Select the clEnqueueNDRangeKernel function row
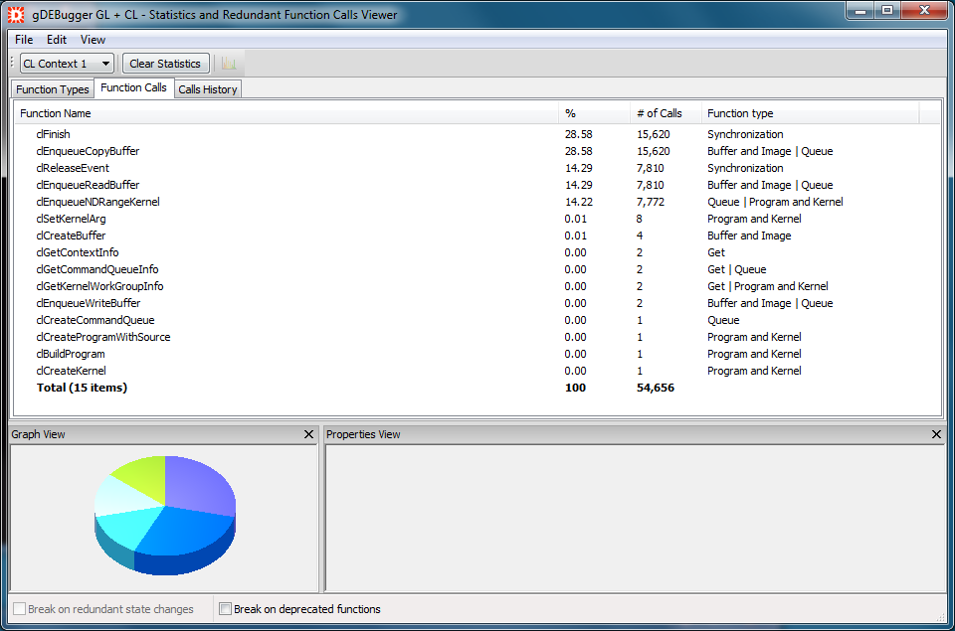 point(97,202)
